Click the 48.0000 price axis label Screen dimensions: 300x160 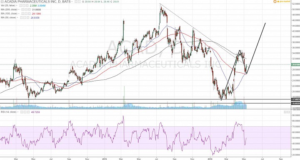click(296, 15)
